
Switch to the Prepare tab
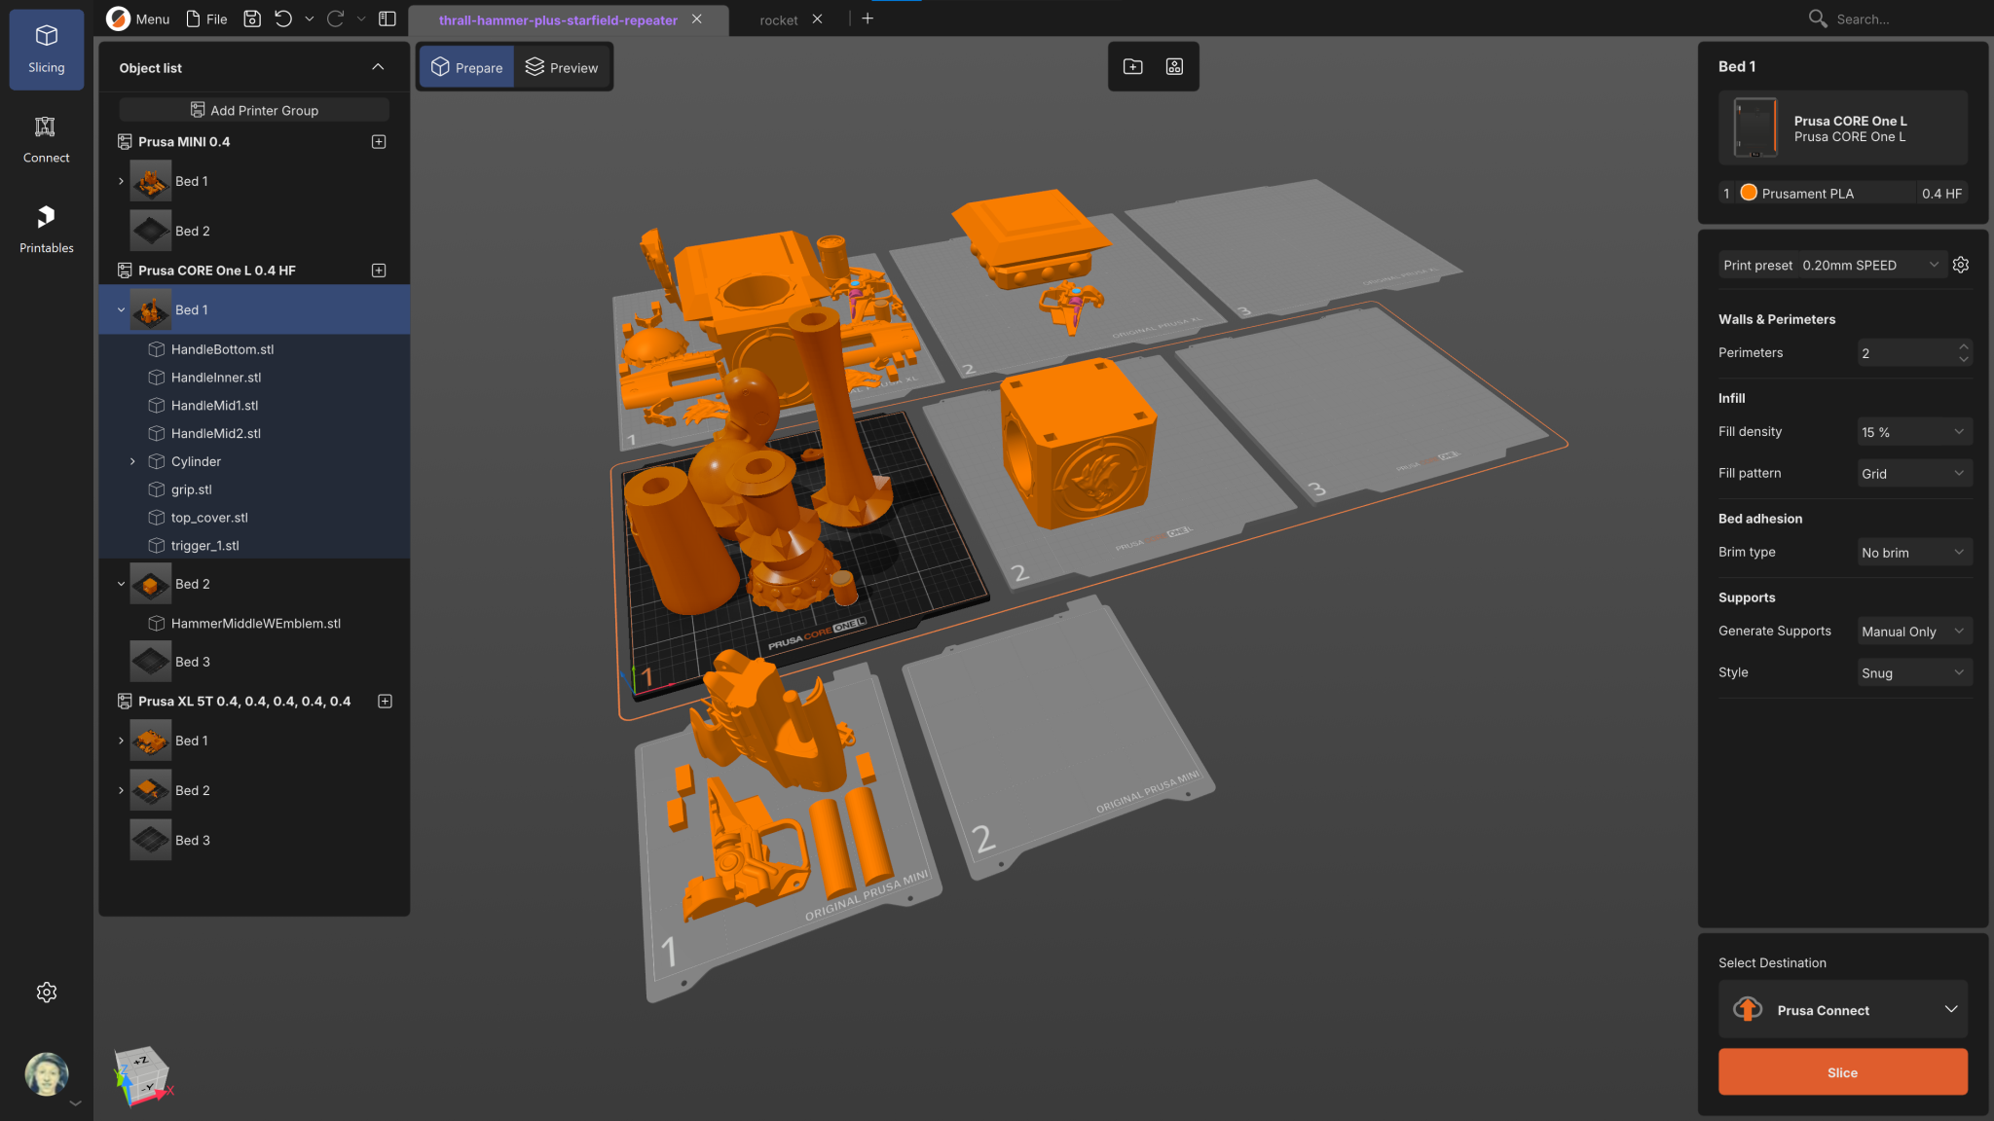[466, 67]
